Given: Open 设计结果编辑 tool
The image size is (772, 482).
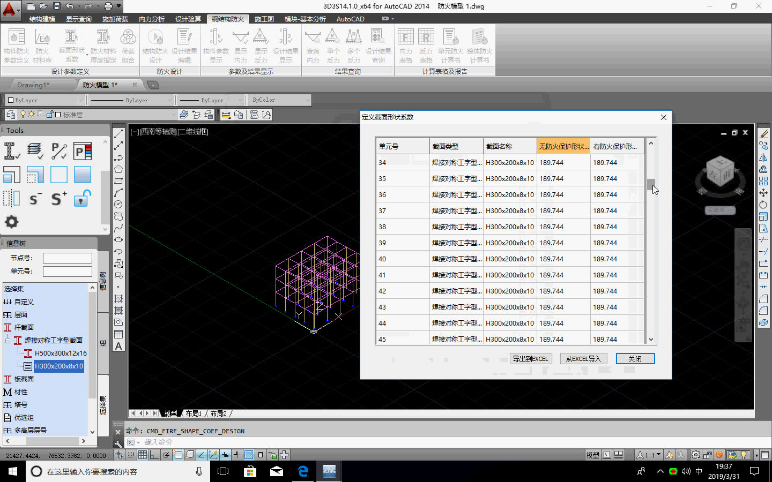Looking at the screenshot, I should tap(184, 46).
